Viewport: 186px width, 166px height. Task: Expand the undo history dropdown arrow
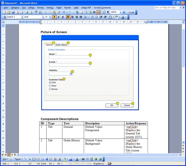coord(67,12)
